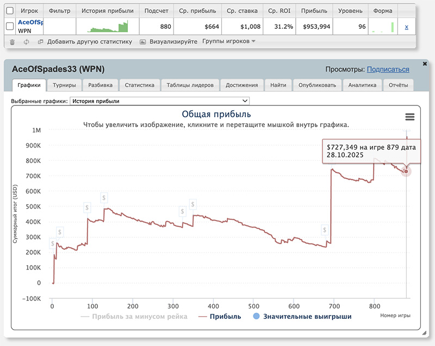Close the AceOfSpades33 panel with X
Image resolution: width=435 pixels, height=346 pixels.
425,64
